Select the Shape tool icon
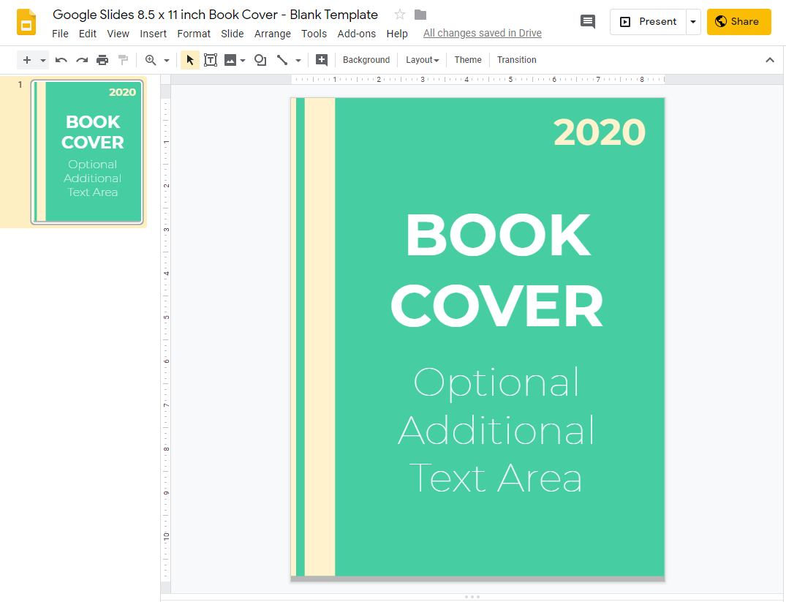 260,60
